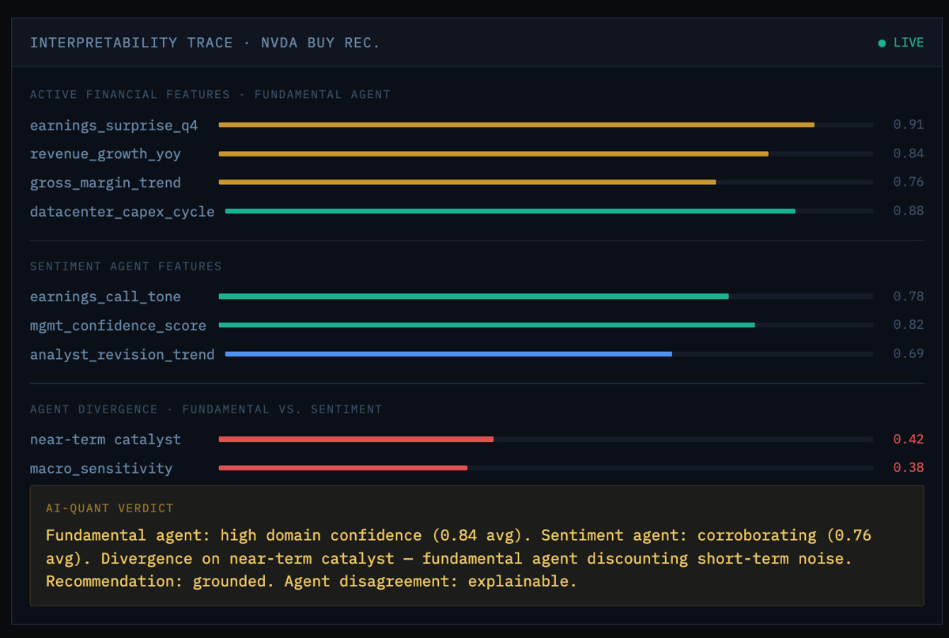Click the 0.38 macro_sensitivity value
The width and height of the screenshot is (949, 638).
click(908, 468)
